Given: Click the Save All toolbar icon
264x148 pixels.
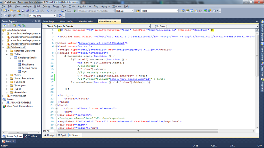Looking at the screenshot, I should 27,11.
